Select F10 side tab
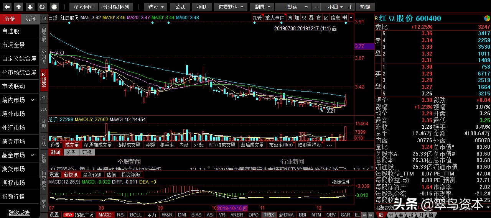 [44, 110]
